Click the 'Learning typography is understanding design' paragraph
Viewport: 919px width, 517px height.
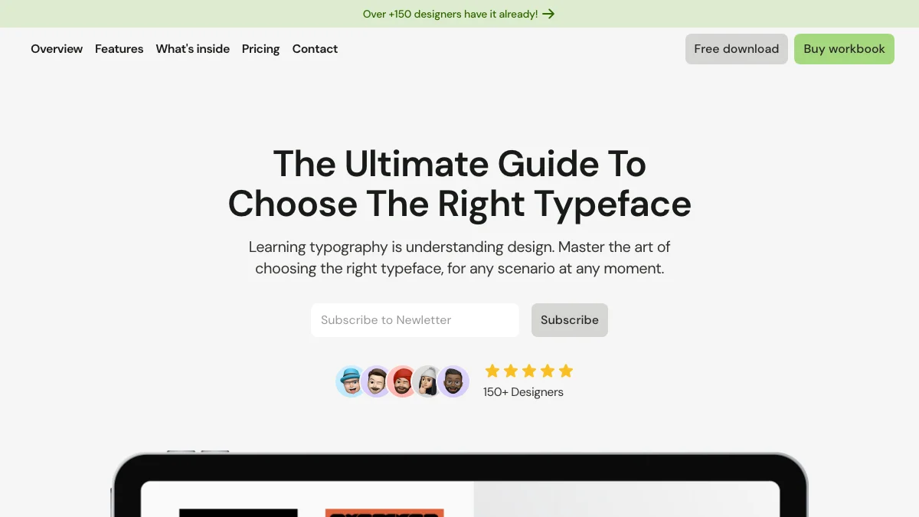pos(459,258)
